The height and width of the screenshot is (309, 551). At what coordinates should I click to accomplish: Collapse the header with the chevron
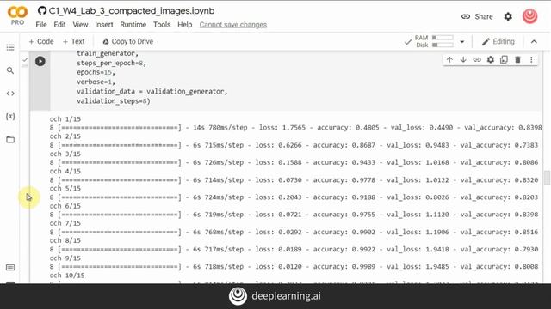click(x=534, y=42)
